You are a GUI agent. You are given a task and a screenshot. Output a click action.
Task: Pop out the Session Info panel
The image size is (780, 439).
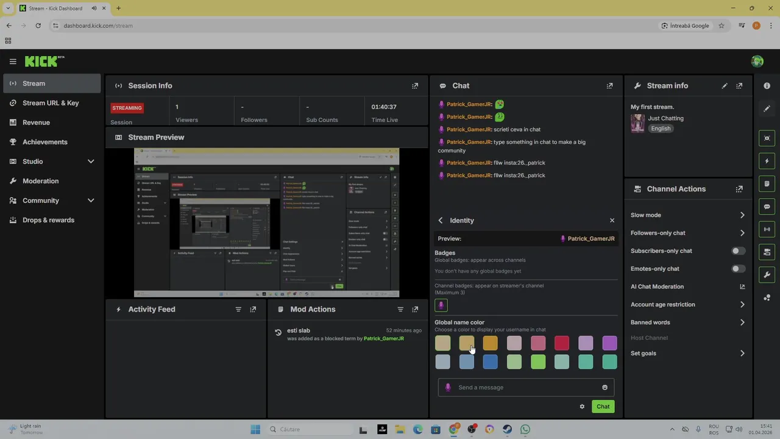click(415, 86)
